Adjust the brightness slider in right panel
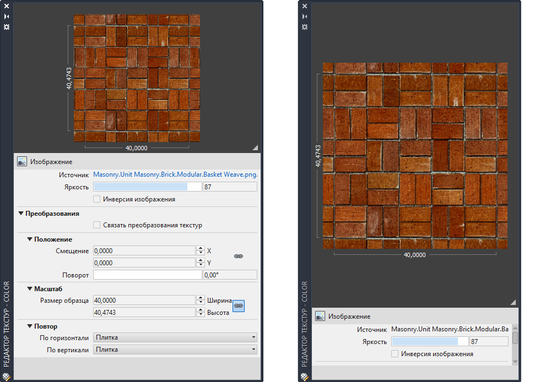Screen dimensions: 540x382 [430, 341]
